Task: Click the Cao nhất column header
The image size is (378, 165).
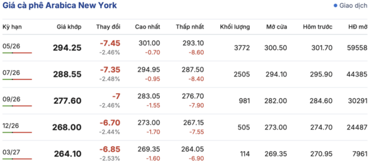Action: point(148,27)
